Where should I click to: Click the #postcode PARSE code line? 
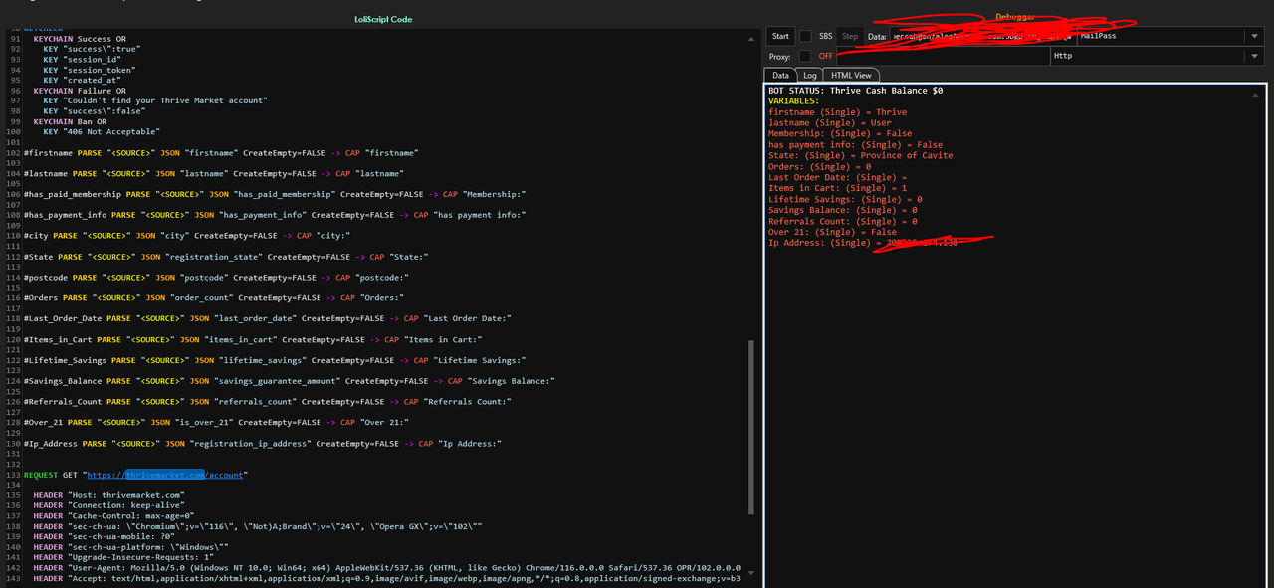(x=216, y=278)
